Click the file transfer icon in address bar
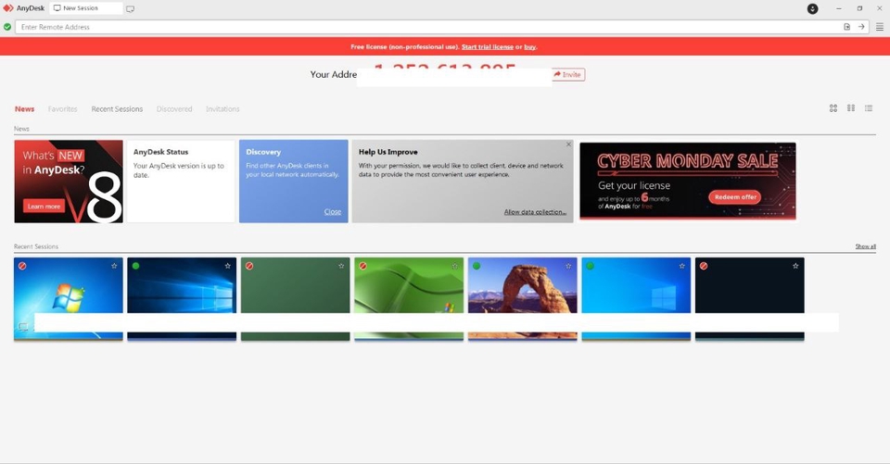Screen dimensions: 890x464 pos(846,27)
